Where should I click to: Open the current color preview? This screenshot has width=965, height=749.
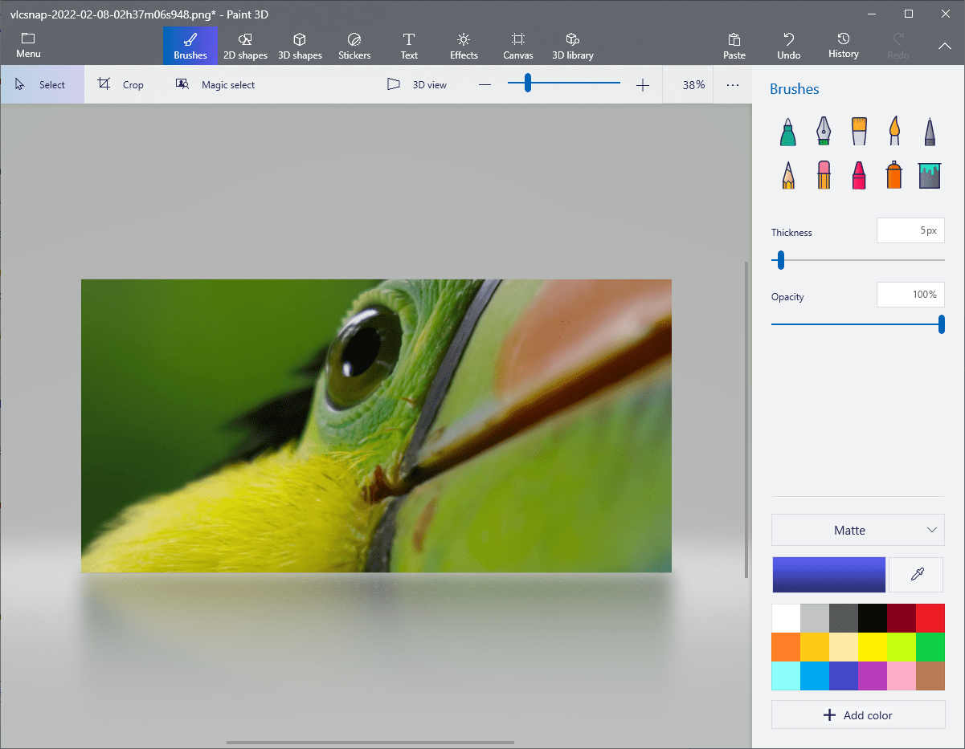tap(829, 575)
